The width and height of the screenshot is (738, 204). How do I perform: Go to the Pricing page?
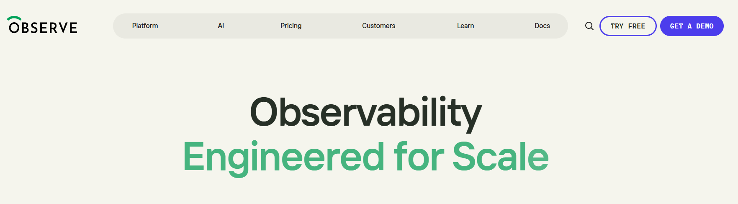click(291, 26)
